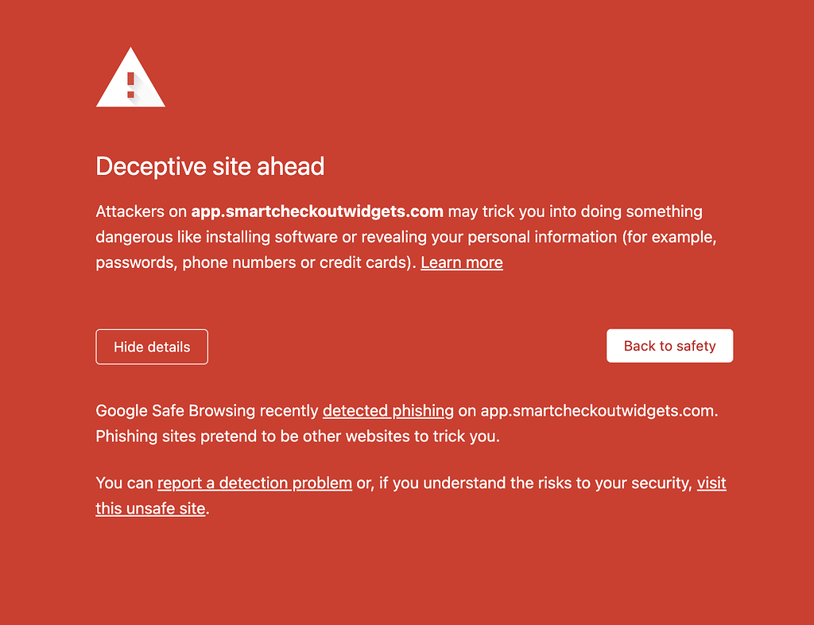Click the underline beneath "Learn more"
This screenshot has width=814, height=625.
461,270
